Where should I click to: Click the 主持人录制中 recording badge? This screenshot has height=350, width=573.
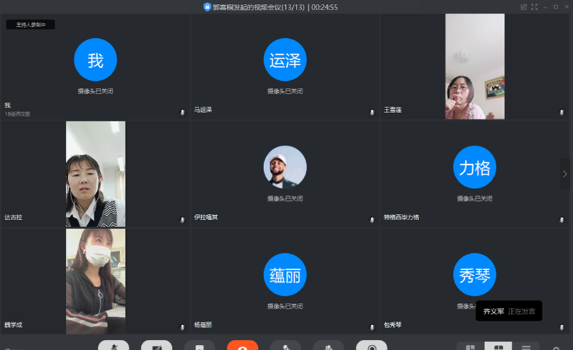point(31,25)
